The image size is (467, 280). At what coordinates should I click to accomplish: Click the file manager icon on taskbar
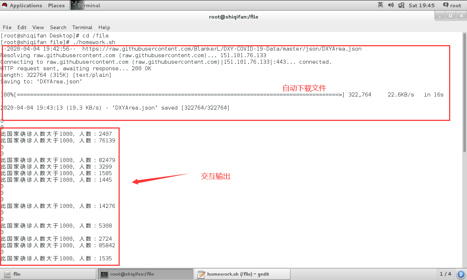(x=7, y=274)
